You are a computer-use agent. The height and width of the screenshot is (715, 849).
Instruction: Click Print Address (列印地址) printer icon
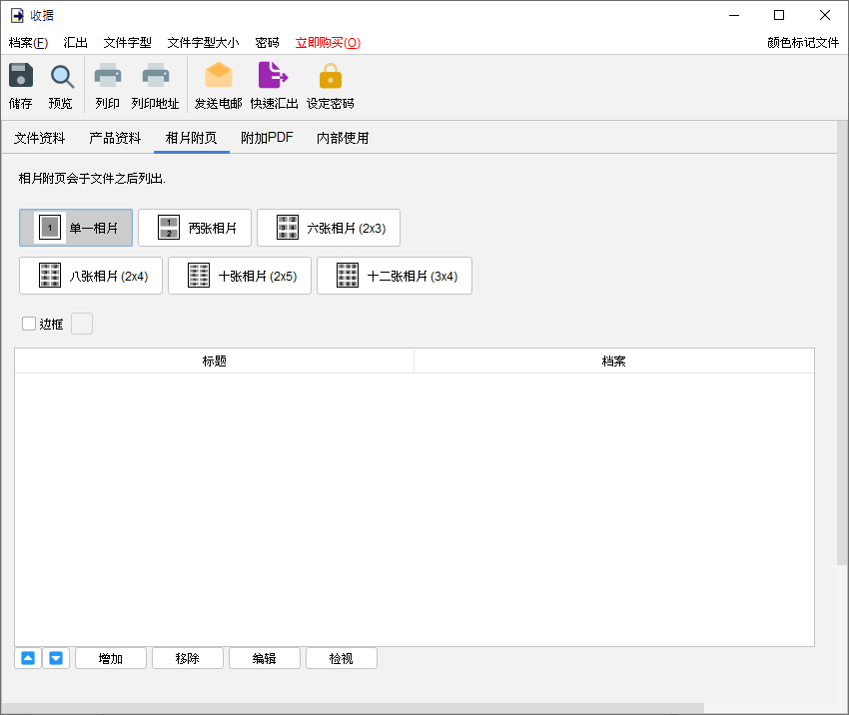click(x=156, y=75)
